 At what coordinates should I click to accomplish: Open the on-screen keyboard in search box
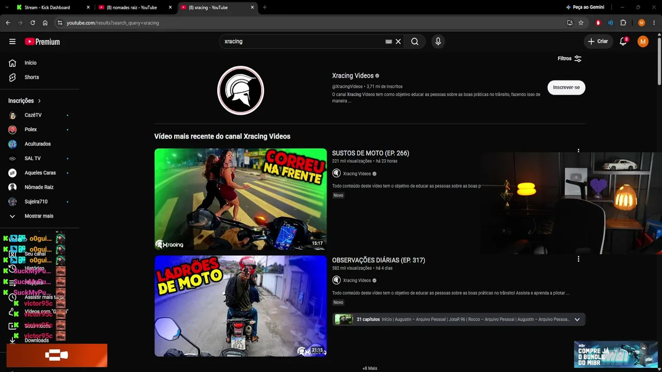pyautogui.click(x=388, y=42)
